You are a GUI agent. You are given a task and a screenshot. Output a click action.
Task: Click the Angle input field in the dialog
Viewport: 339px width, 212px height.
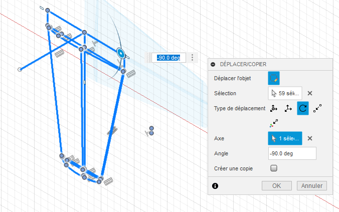tap(292, 153)
